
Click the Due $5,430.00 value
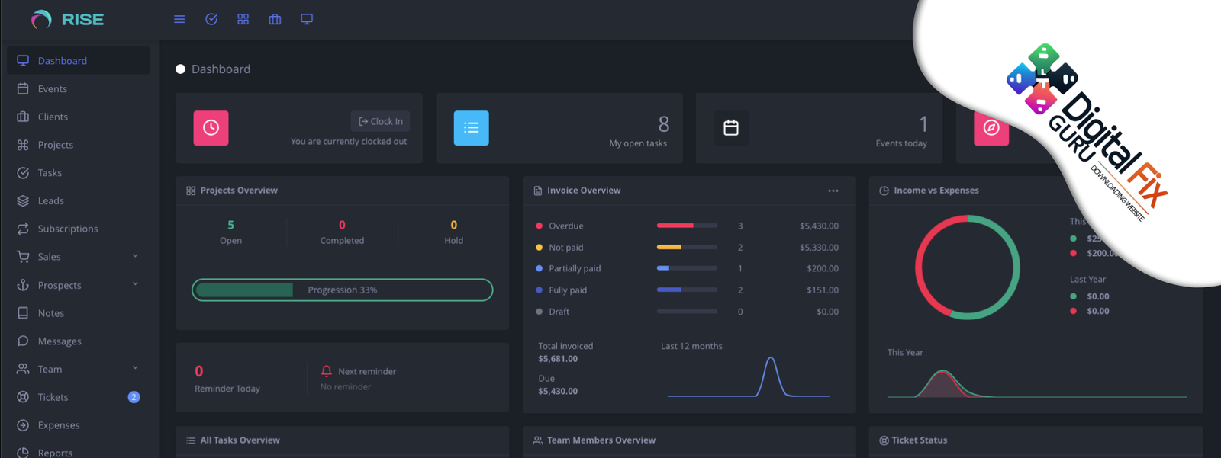(558, 392)
